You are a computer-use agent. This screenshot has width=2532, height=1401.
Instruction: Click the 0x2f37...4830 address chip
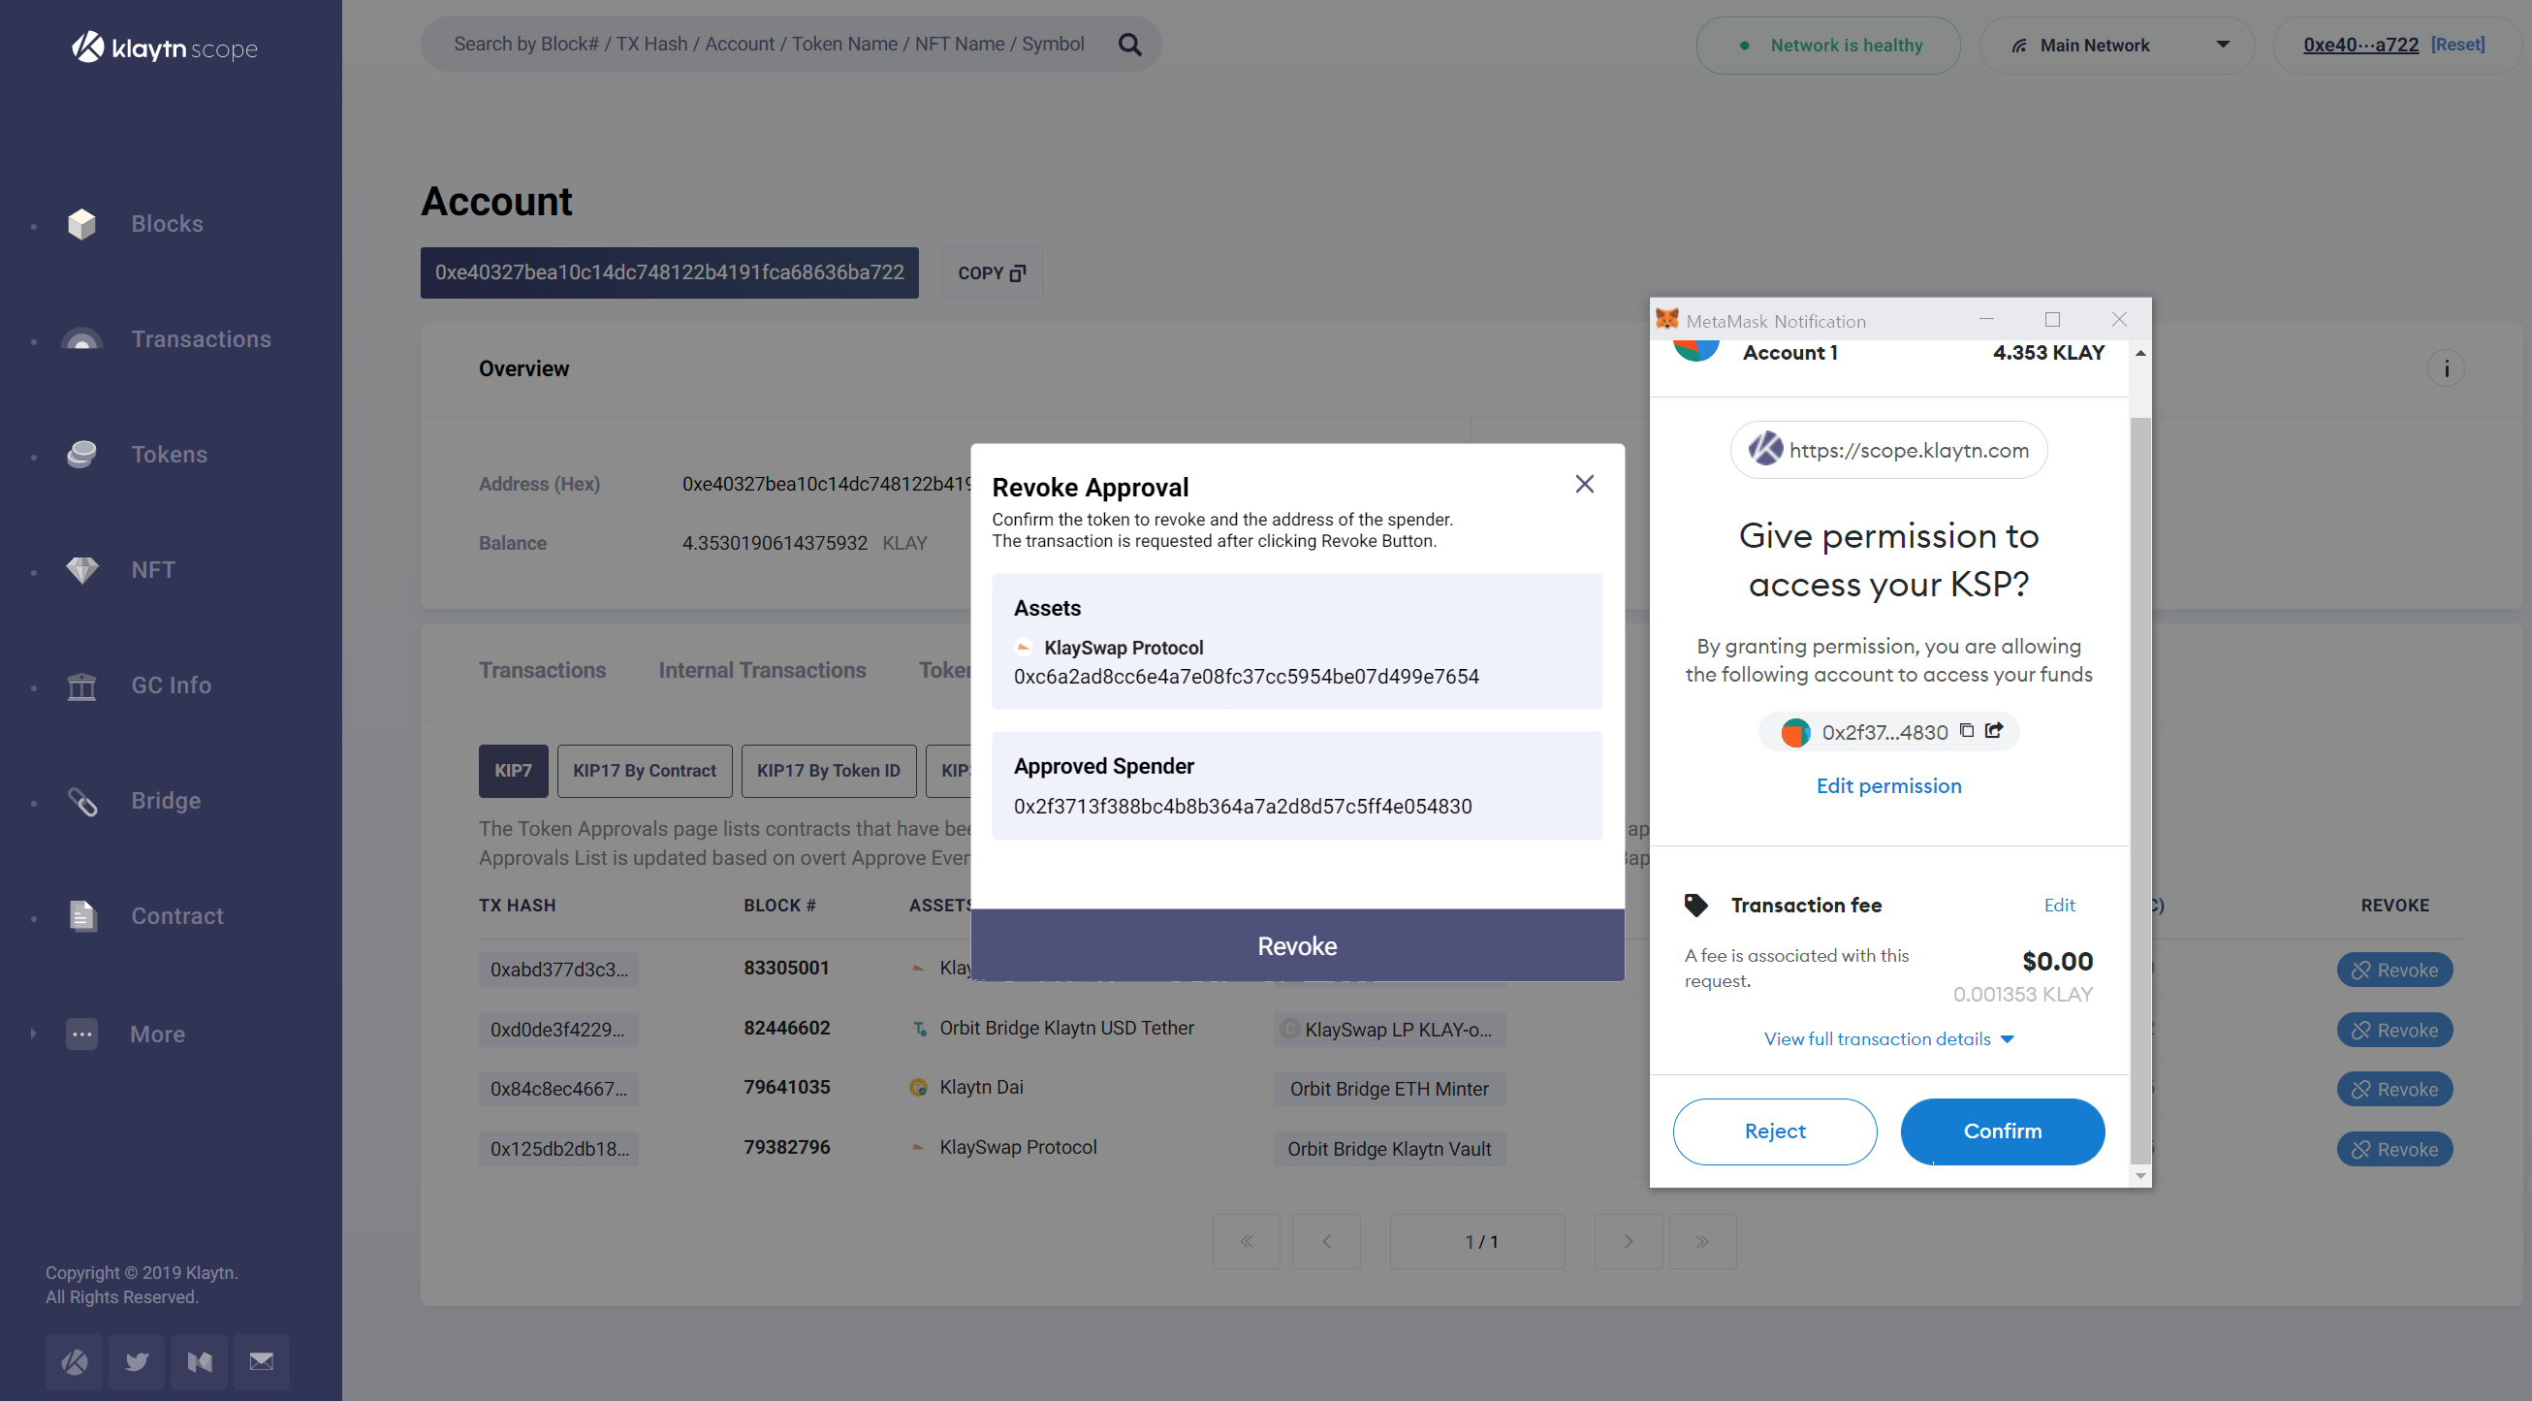pos(1888,731)
